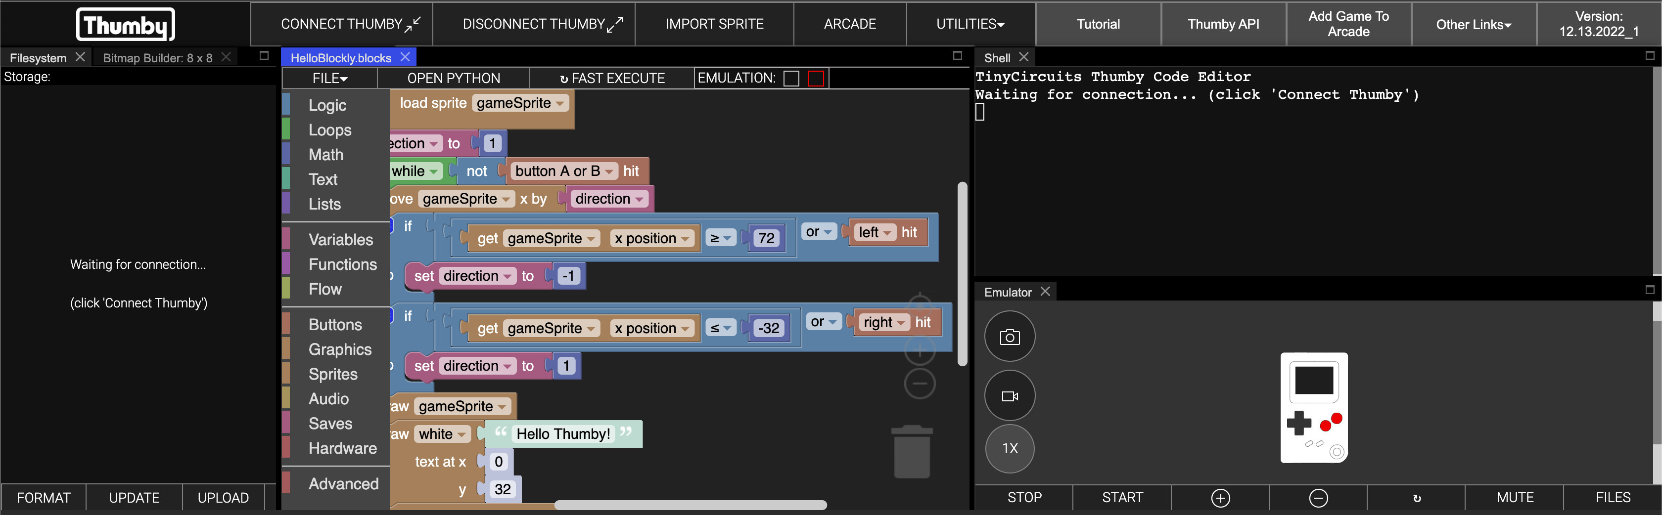Toggle the 1X emulator scale button
Image resolution: width=1662 pixels, height=515 pixels.
[x=1009, y=449]
